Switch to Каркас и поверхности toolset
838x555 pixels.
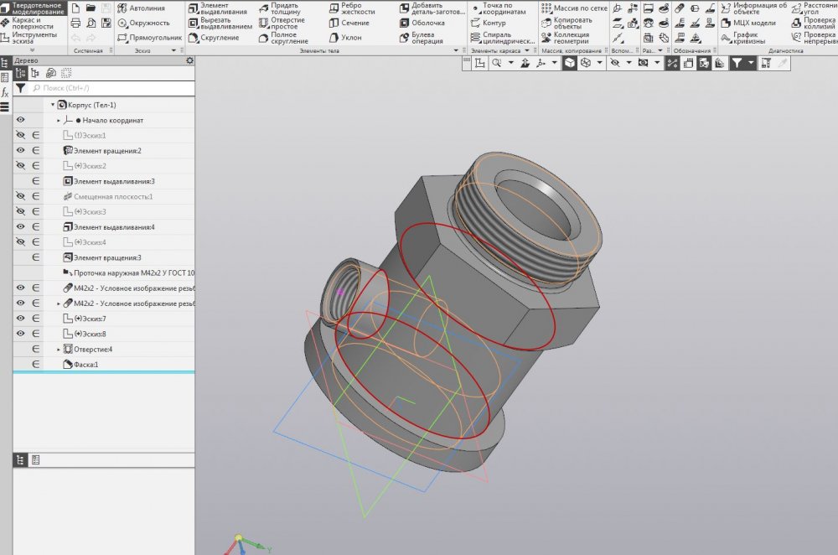point(30,23)
